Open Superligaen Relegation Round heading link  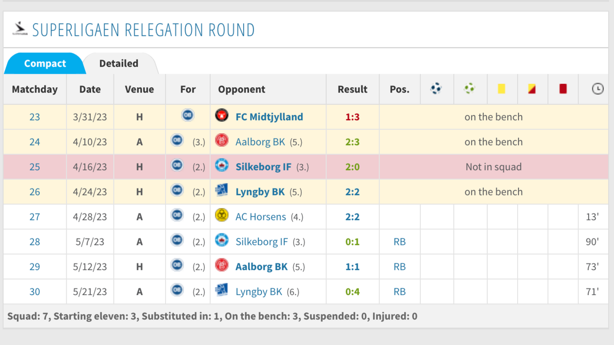coord(143,30)
